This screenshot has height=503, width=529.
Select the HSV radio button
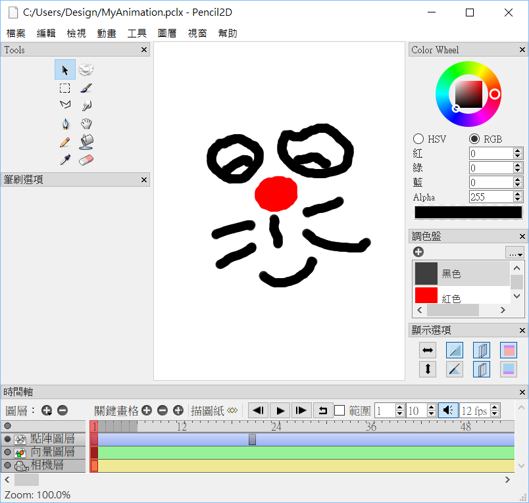click(x=418, y=139)
